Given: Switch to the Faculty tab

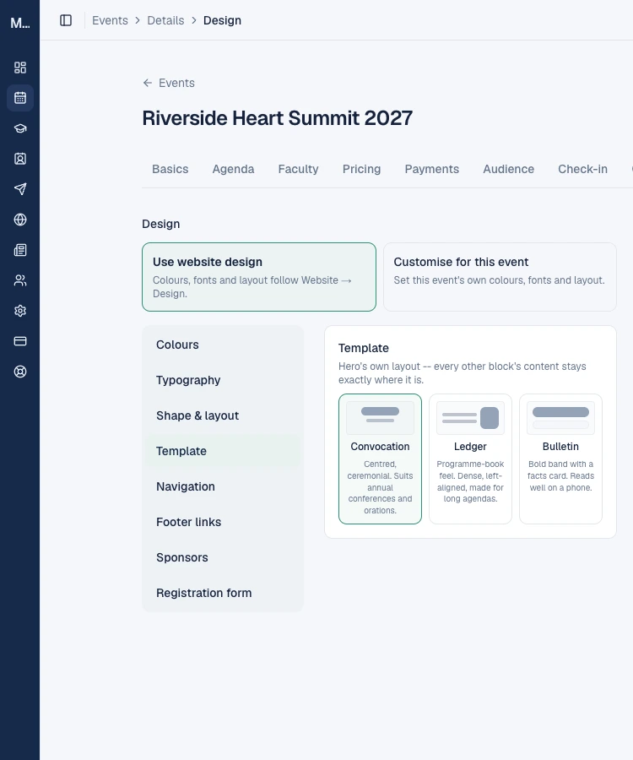Looking at the screenshot, I should click(x=298, y=169).
